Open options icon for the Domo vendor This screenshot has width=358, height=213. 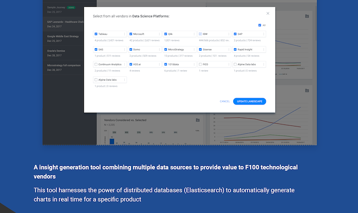(x=160, y=50)
